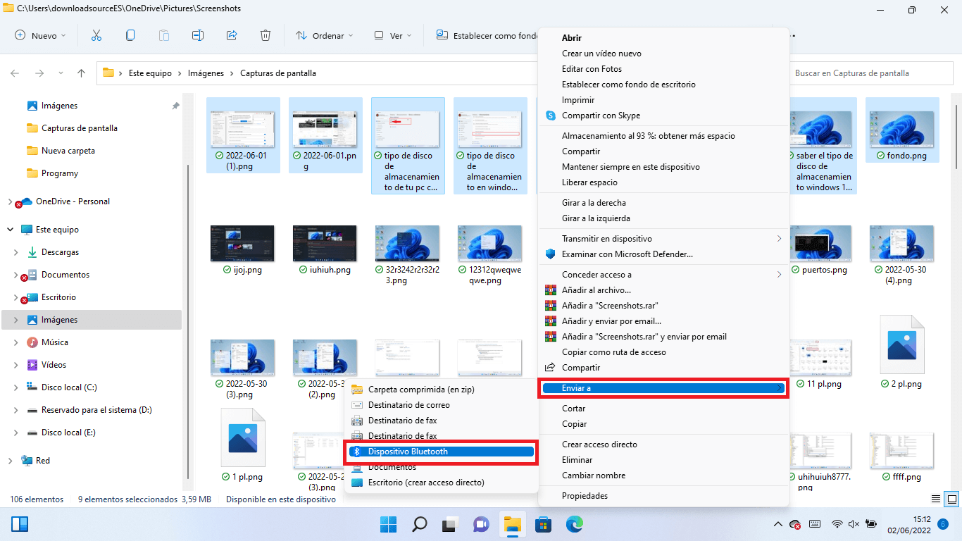Click the Cut scissors icon in toolbar
Viewport: 962px width, 541px height.
click(x=96, y=35)
